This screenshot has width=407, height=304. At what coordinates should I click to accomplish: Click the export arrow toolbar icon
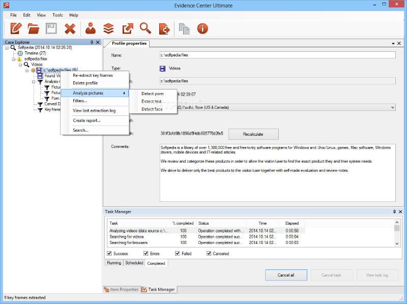127,28
